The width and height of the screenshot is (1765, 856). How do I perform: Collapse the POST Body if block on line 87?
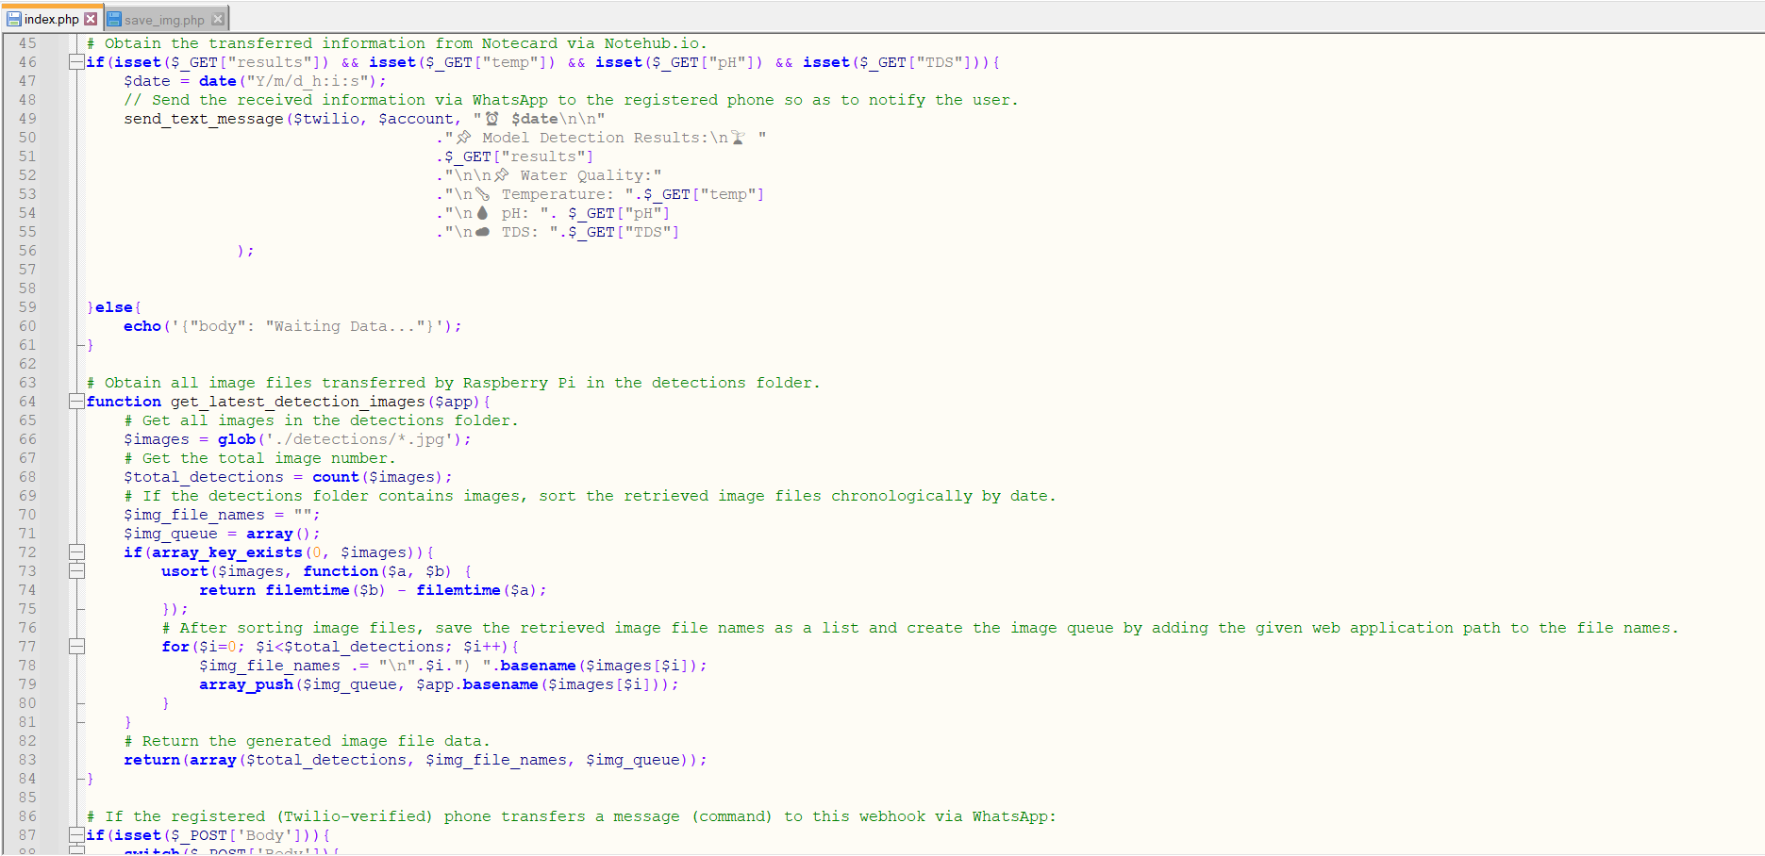pyautogui.click(x=76, y=835)
